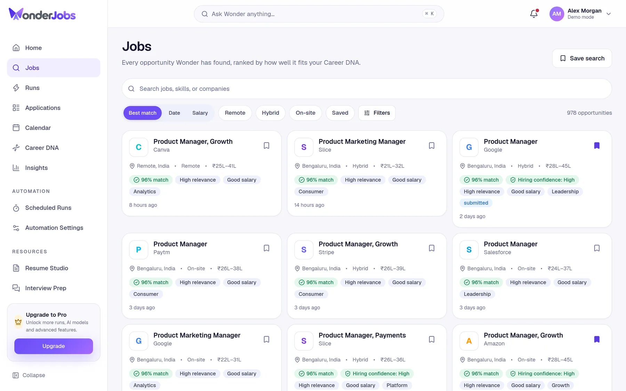Toggle the Saved filter chip
Image resolution: width=626 pixels, height=391 pixels.
(x=340, y=113)
